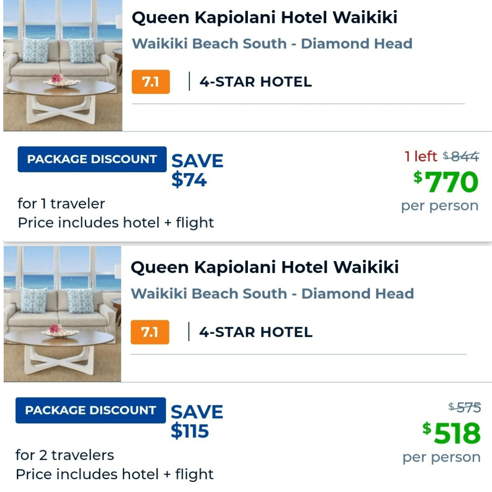
Task: Open the second Queen Kapiolani Hotel photo
Action: (x=62, y=314)
